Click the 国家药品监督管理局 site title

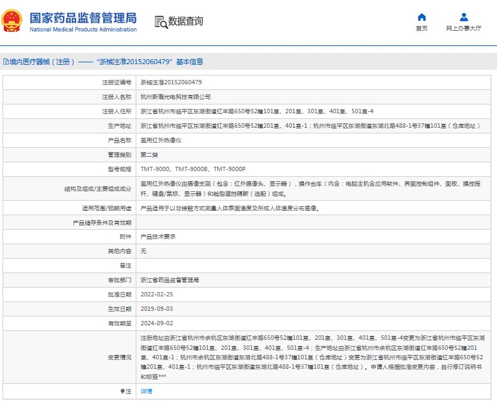(x=83, y=17)
